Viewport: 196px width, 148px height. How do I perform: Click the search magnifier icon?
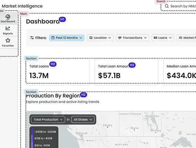click(x=167, y=6)
